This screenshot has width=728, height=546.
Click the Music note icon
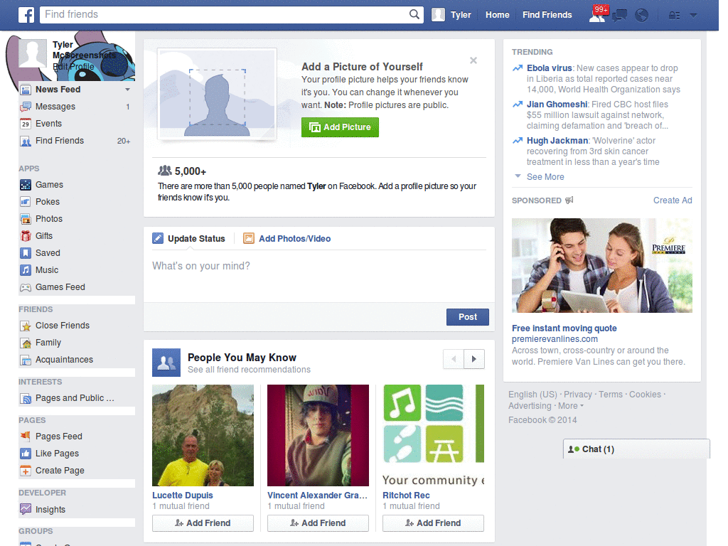26,270
